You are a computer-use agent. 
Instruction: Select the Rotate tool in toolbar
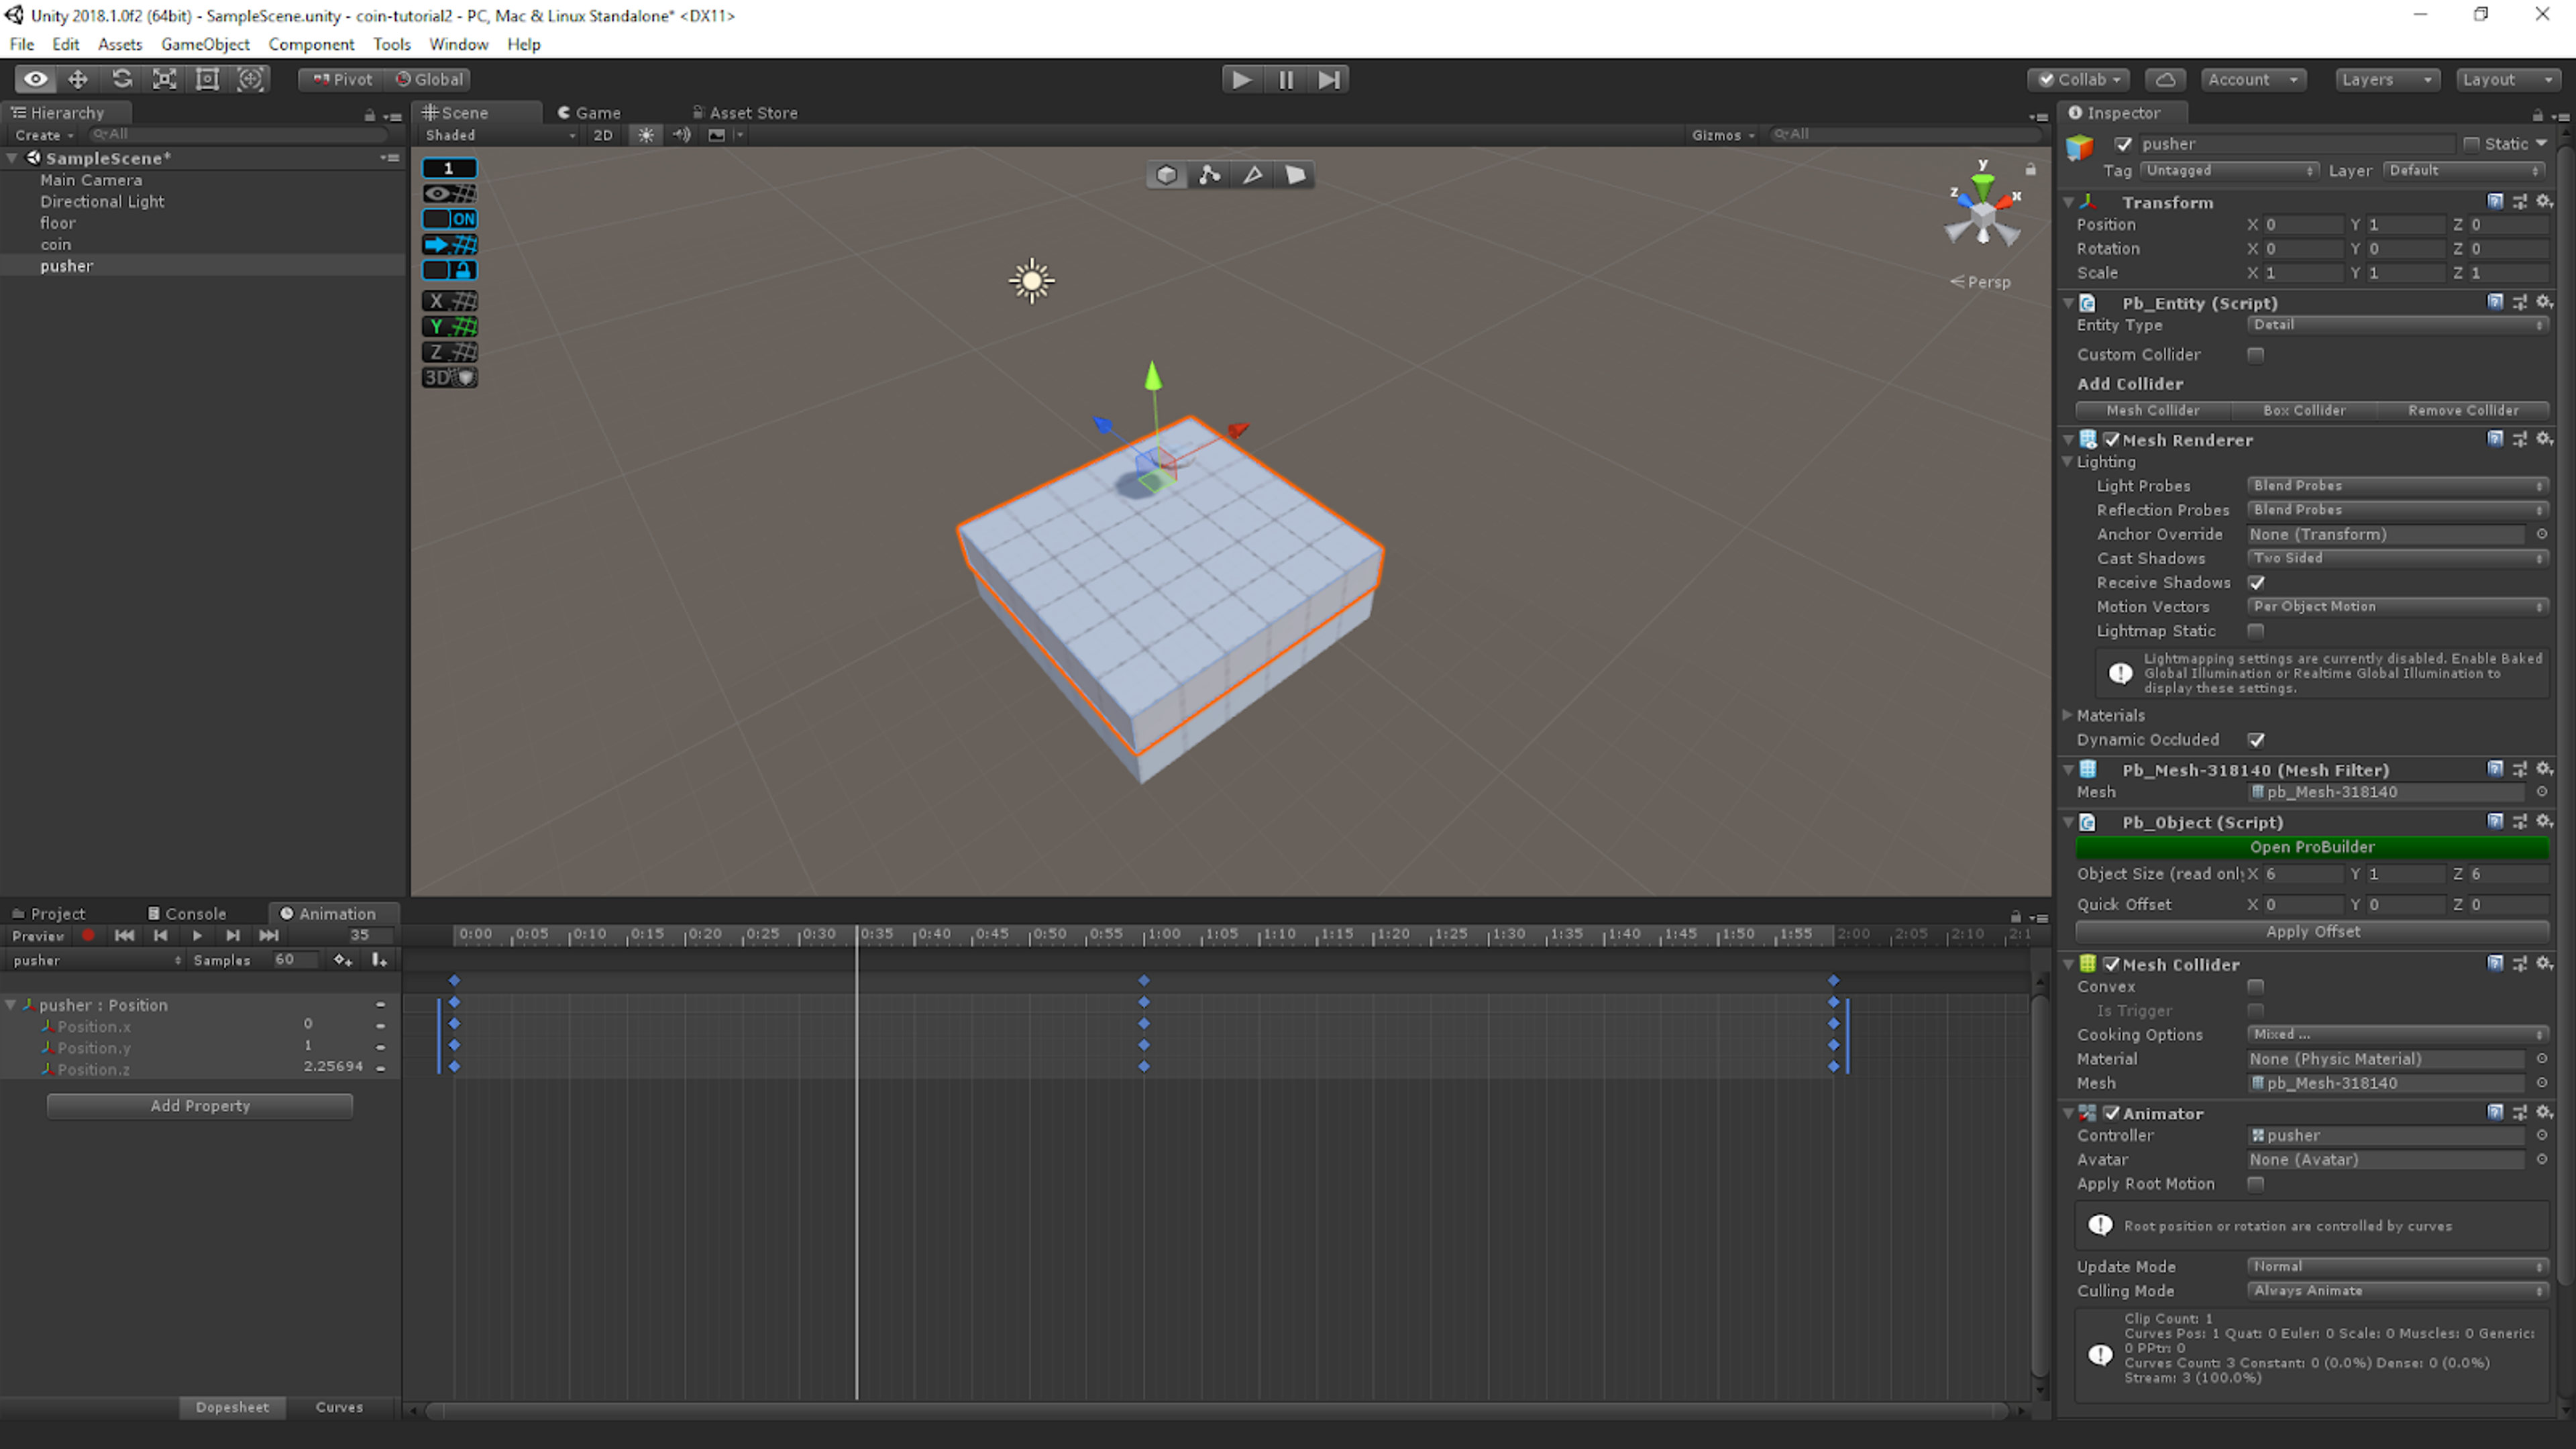point(121,79)
